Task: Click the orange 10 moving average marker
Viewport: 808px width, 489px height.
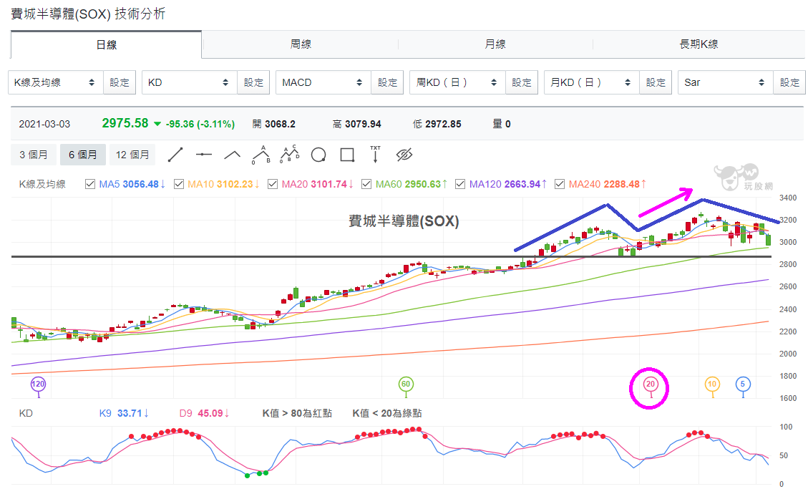Action: pos(712,384)
